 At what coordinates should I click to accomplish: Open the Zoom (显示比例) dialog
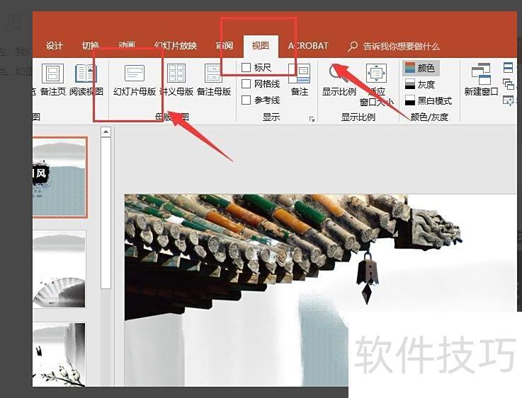pos(339,81)
